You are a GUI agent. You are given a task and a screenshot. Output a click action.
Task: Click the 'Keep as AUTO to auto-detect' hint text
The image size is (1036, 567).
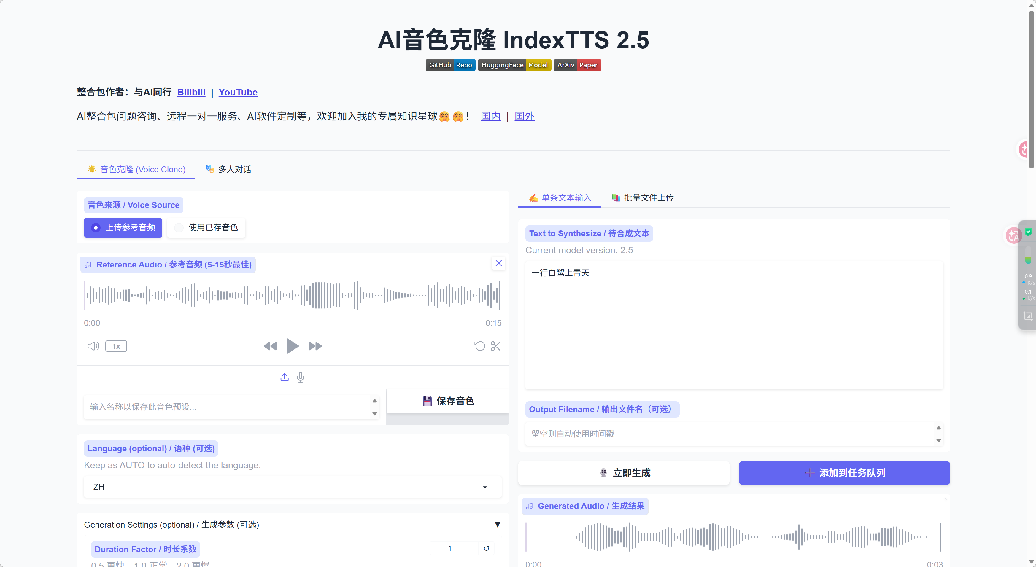pos(172,465)
